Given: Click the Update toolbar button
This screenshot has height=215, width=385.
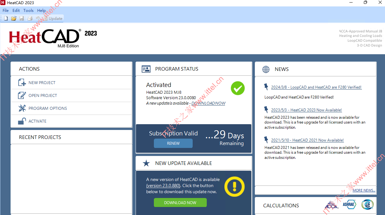Looking at the screenshot, I should click(x=53, y=18).
